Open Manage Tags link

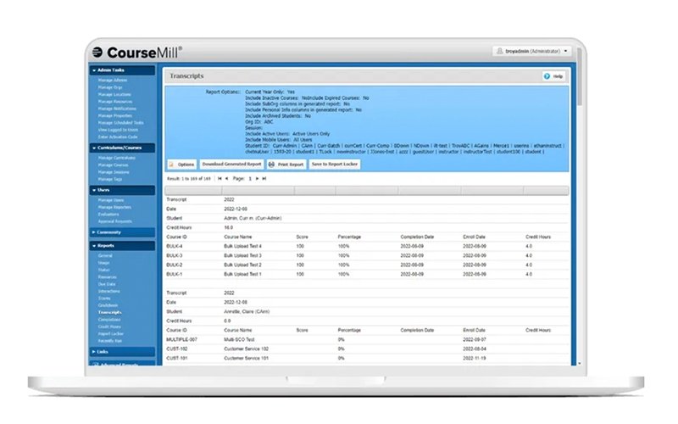[x=110, y=179]
